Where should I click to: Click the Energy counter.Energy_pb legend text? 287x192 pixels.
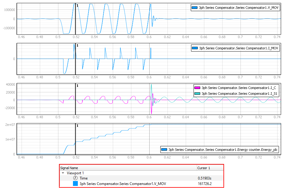223,150
